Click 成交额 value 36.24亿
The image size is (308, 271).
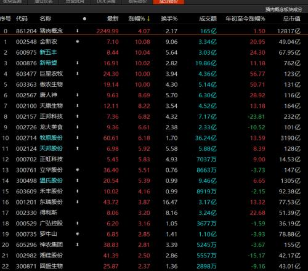click(x=206, y=138)
